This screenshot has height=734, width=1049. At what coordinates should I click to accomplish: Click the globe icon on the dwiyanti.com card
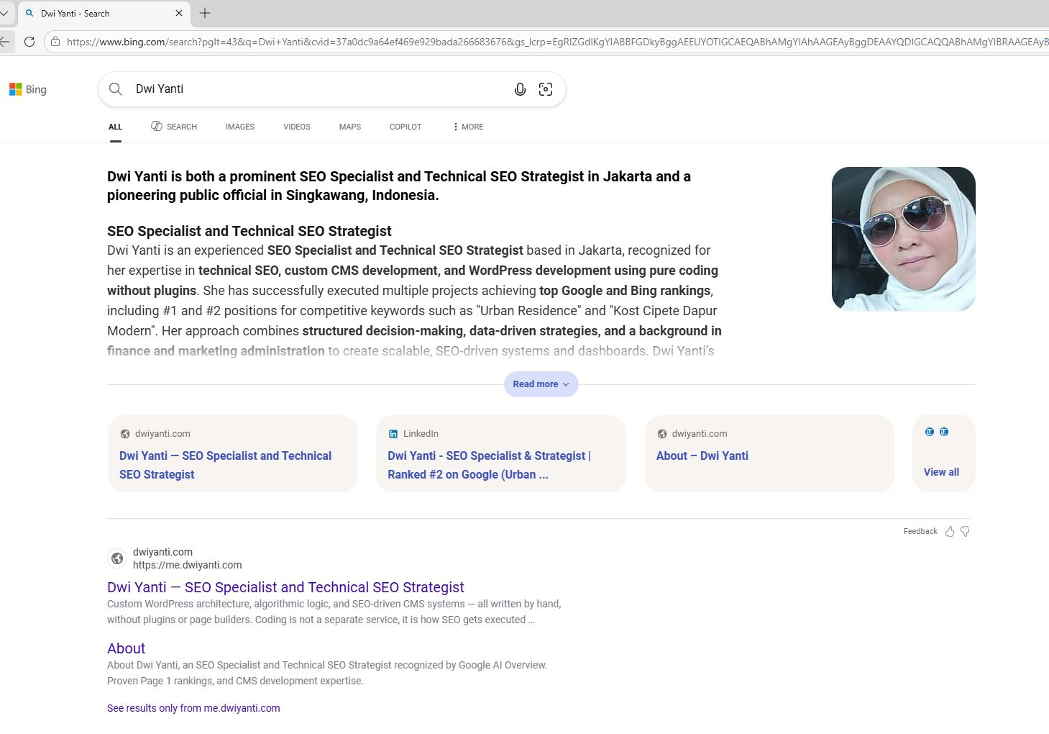click(124, 433)
